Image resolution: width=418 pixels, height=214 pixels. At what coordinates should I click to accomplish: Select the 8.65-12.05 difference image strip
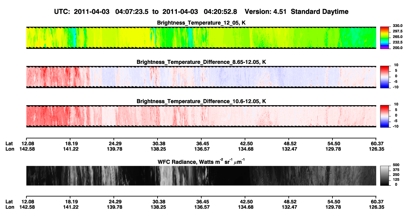click(x=201, y=77)
